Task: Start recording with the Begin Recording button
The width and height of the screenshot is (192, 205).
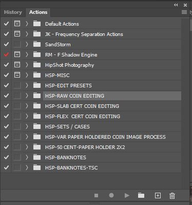Action: 111,195
